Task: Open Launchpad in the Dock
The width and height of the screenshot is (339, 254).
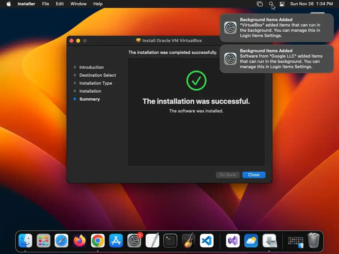Action: pyautogui.click(x=43, y=241)
